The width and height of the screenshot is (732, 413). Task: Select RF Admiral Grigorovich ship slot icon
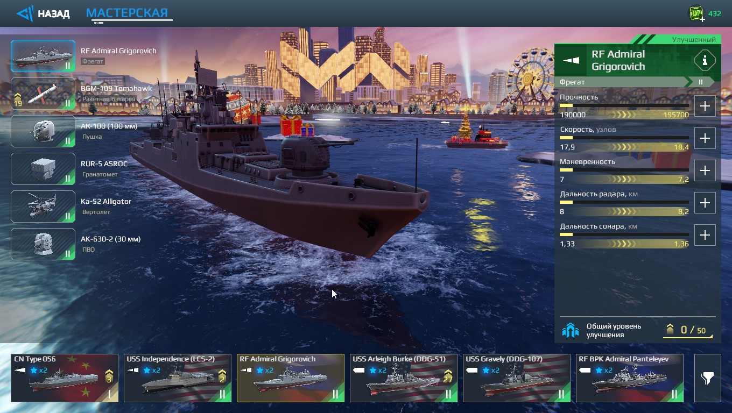pos(43,56)
